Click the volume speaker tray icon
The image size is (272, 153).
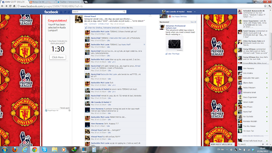click(231, 150)
